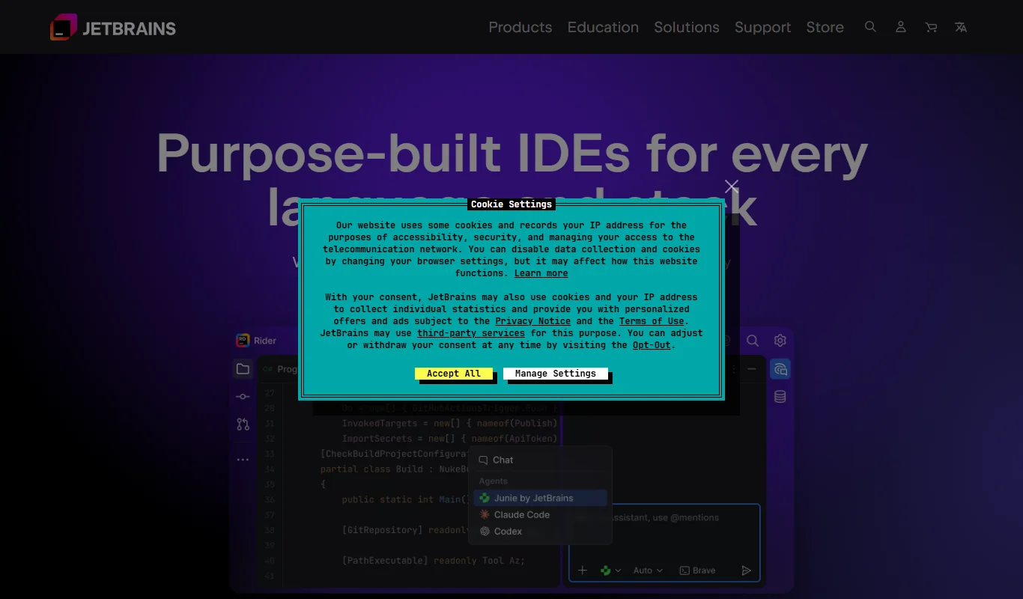Go to the Store link
This screenshot has width=1023, height=599.
[x=825, y=27]
